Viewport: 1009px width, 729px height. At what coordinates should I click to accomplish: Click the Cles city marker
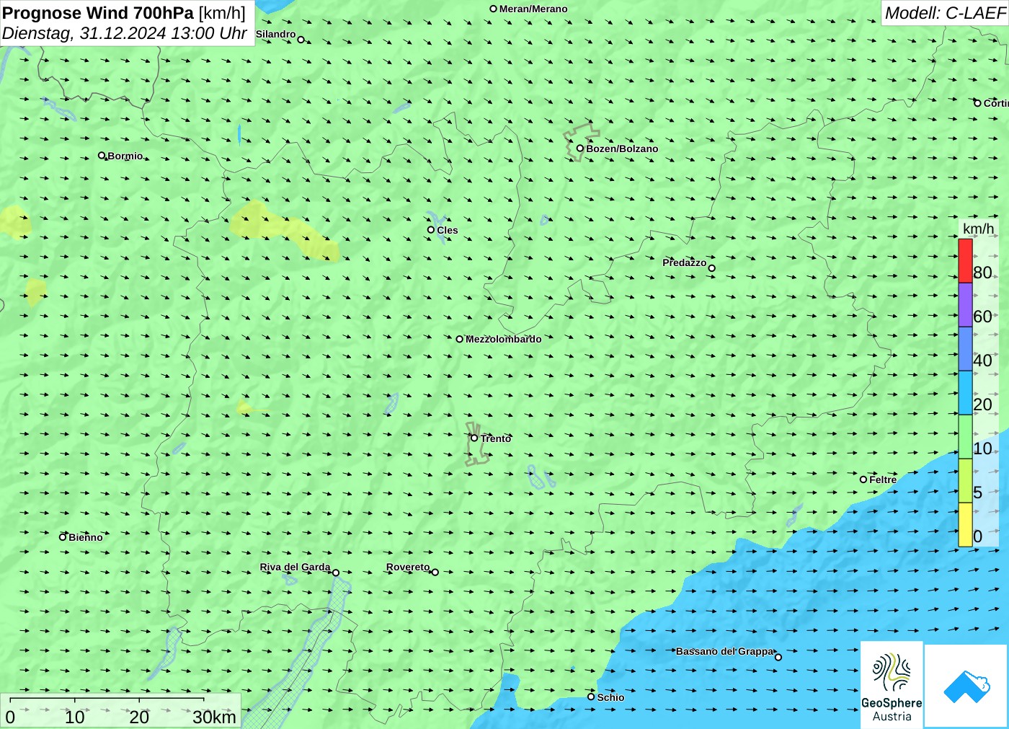[x=431, y=229]
